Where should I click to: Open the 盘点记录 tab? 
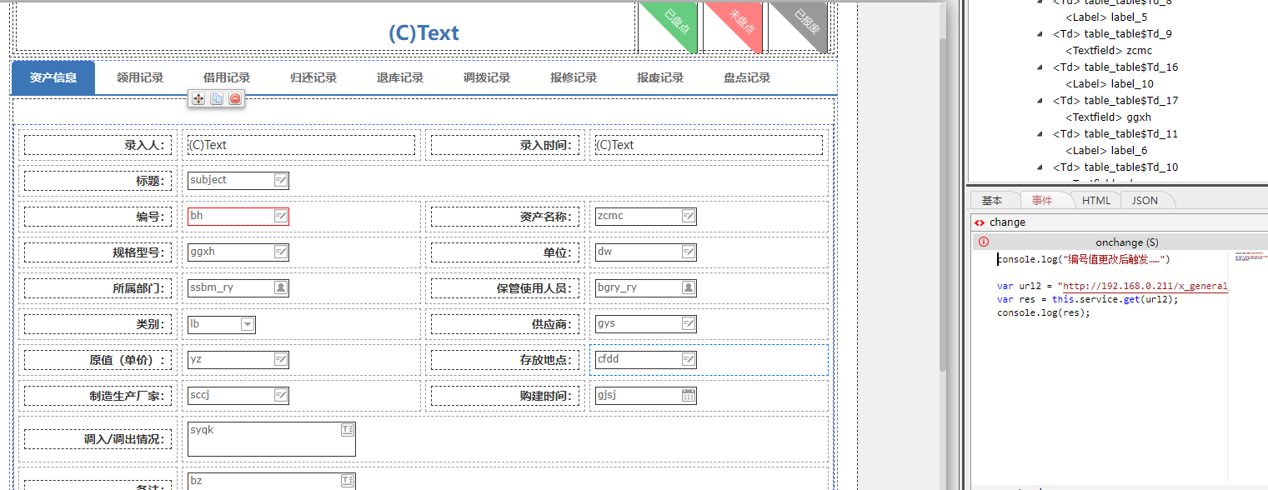[x=747, y=77]
